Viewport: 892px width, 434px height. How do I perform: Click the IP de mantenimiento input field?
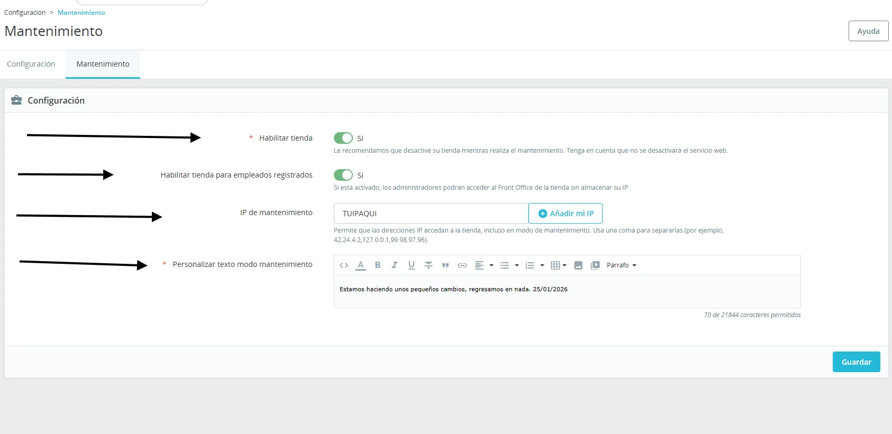431,214
